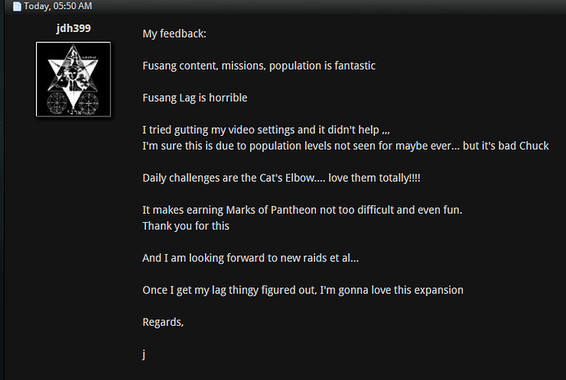Screen dimensions: 566x380
Task: Select the "Fusang Lag is horrible" line
Action: coord(195,98)
